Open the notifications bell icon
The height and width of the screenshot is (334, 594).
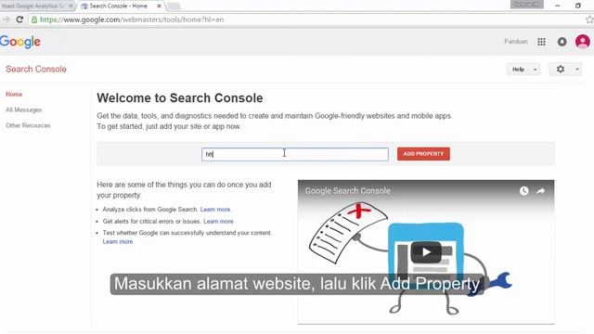[562, 42]
